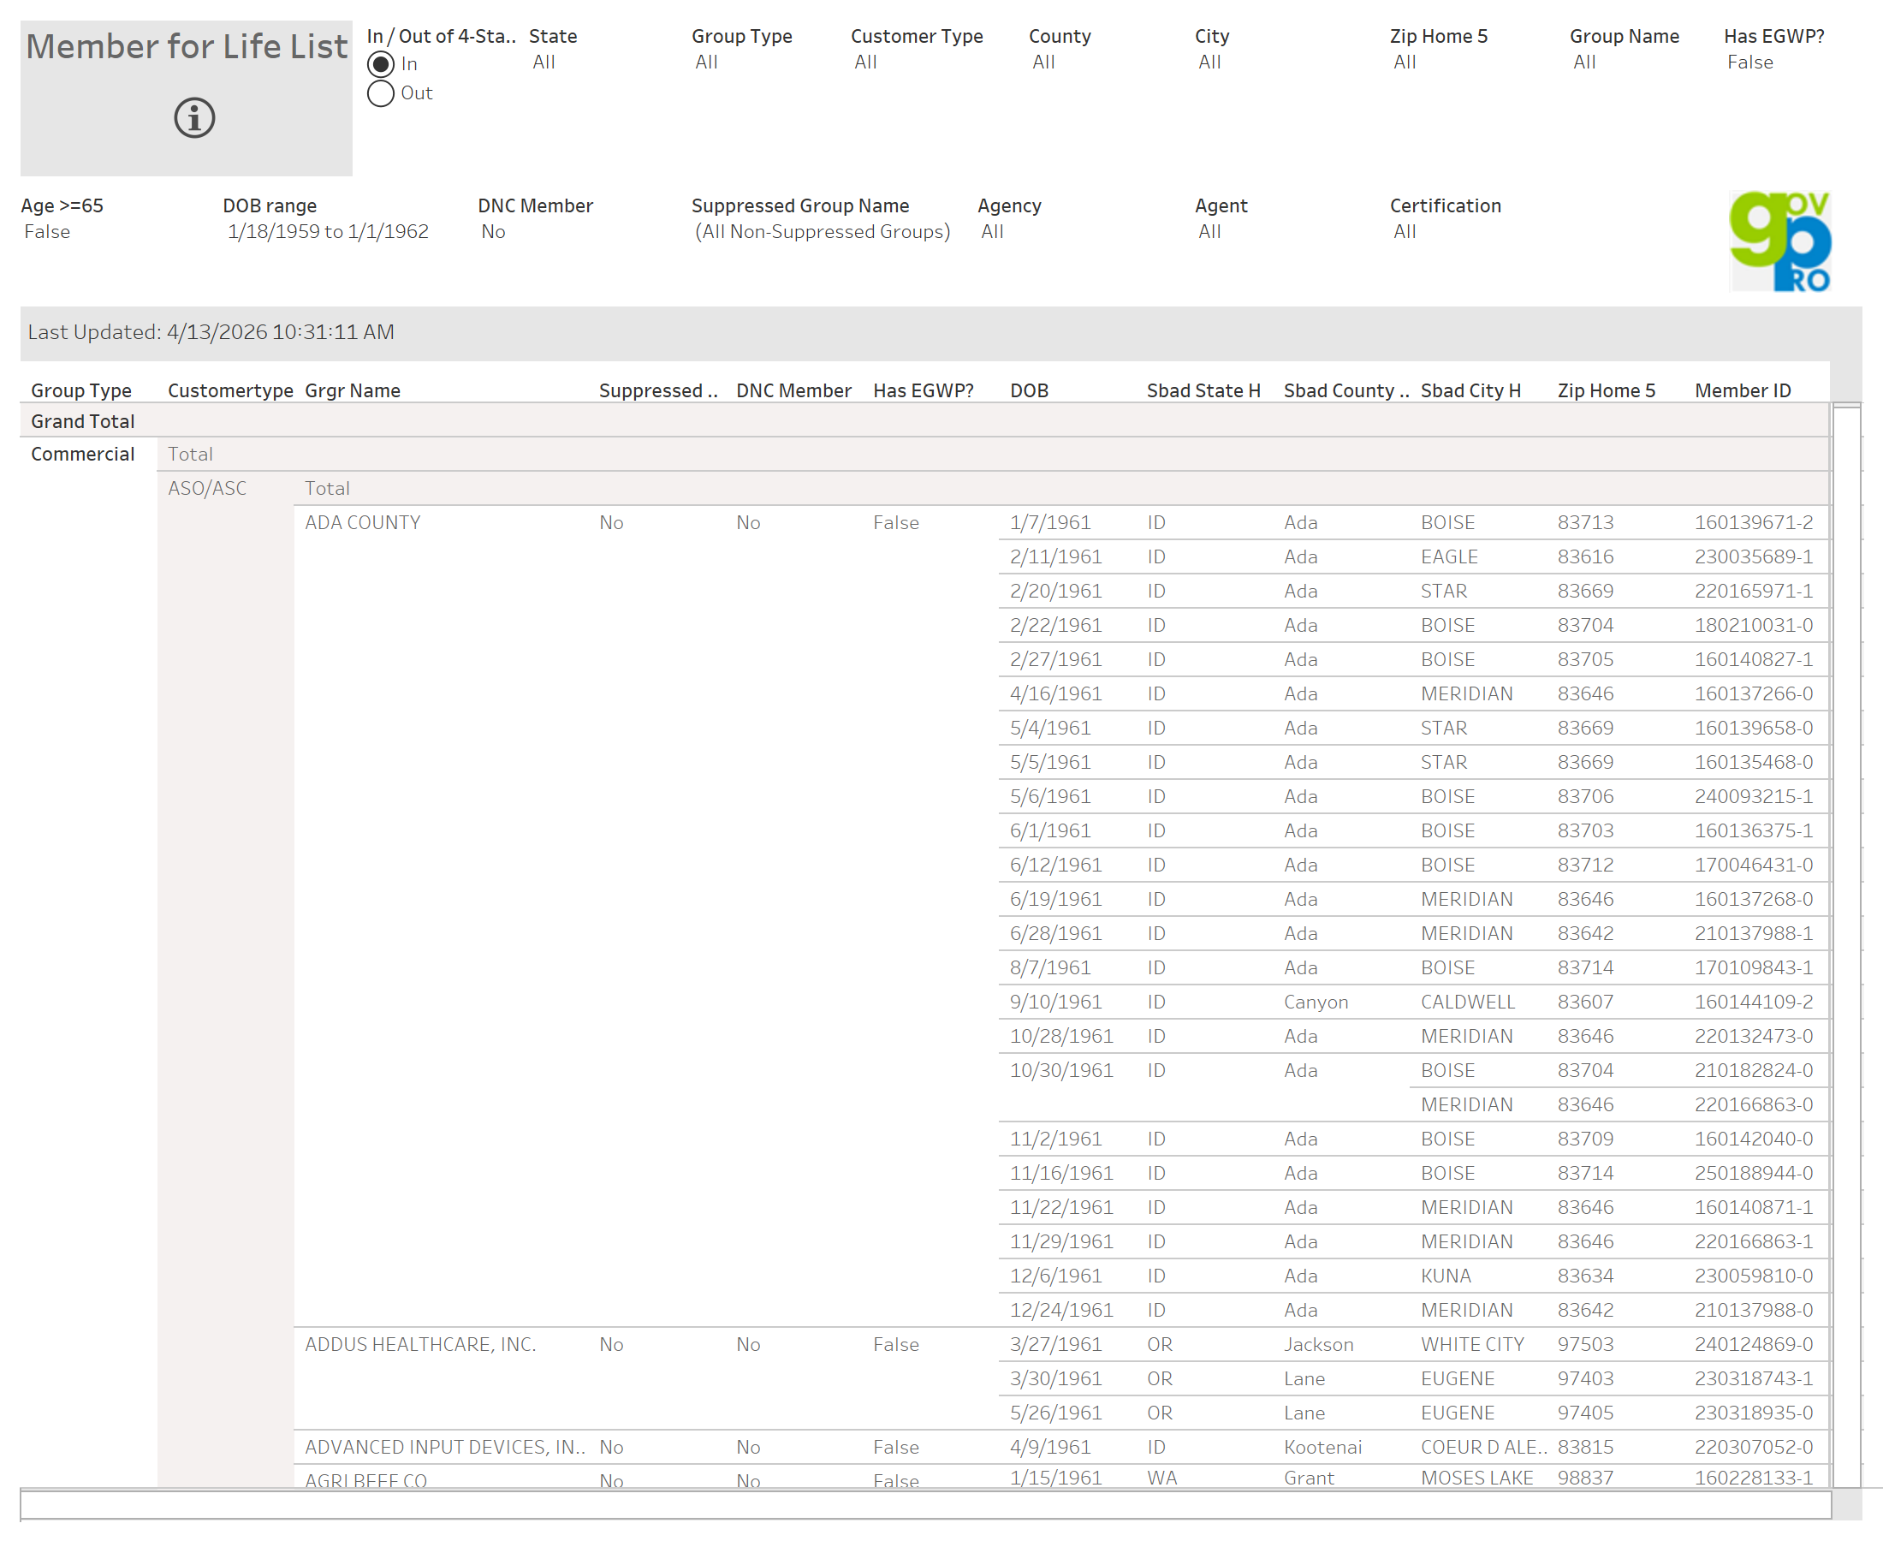The width and height of the screenshot is (1883, 1541).
Task: Select the ADA COUNTY group row
Action: 363,523
